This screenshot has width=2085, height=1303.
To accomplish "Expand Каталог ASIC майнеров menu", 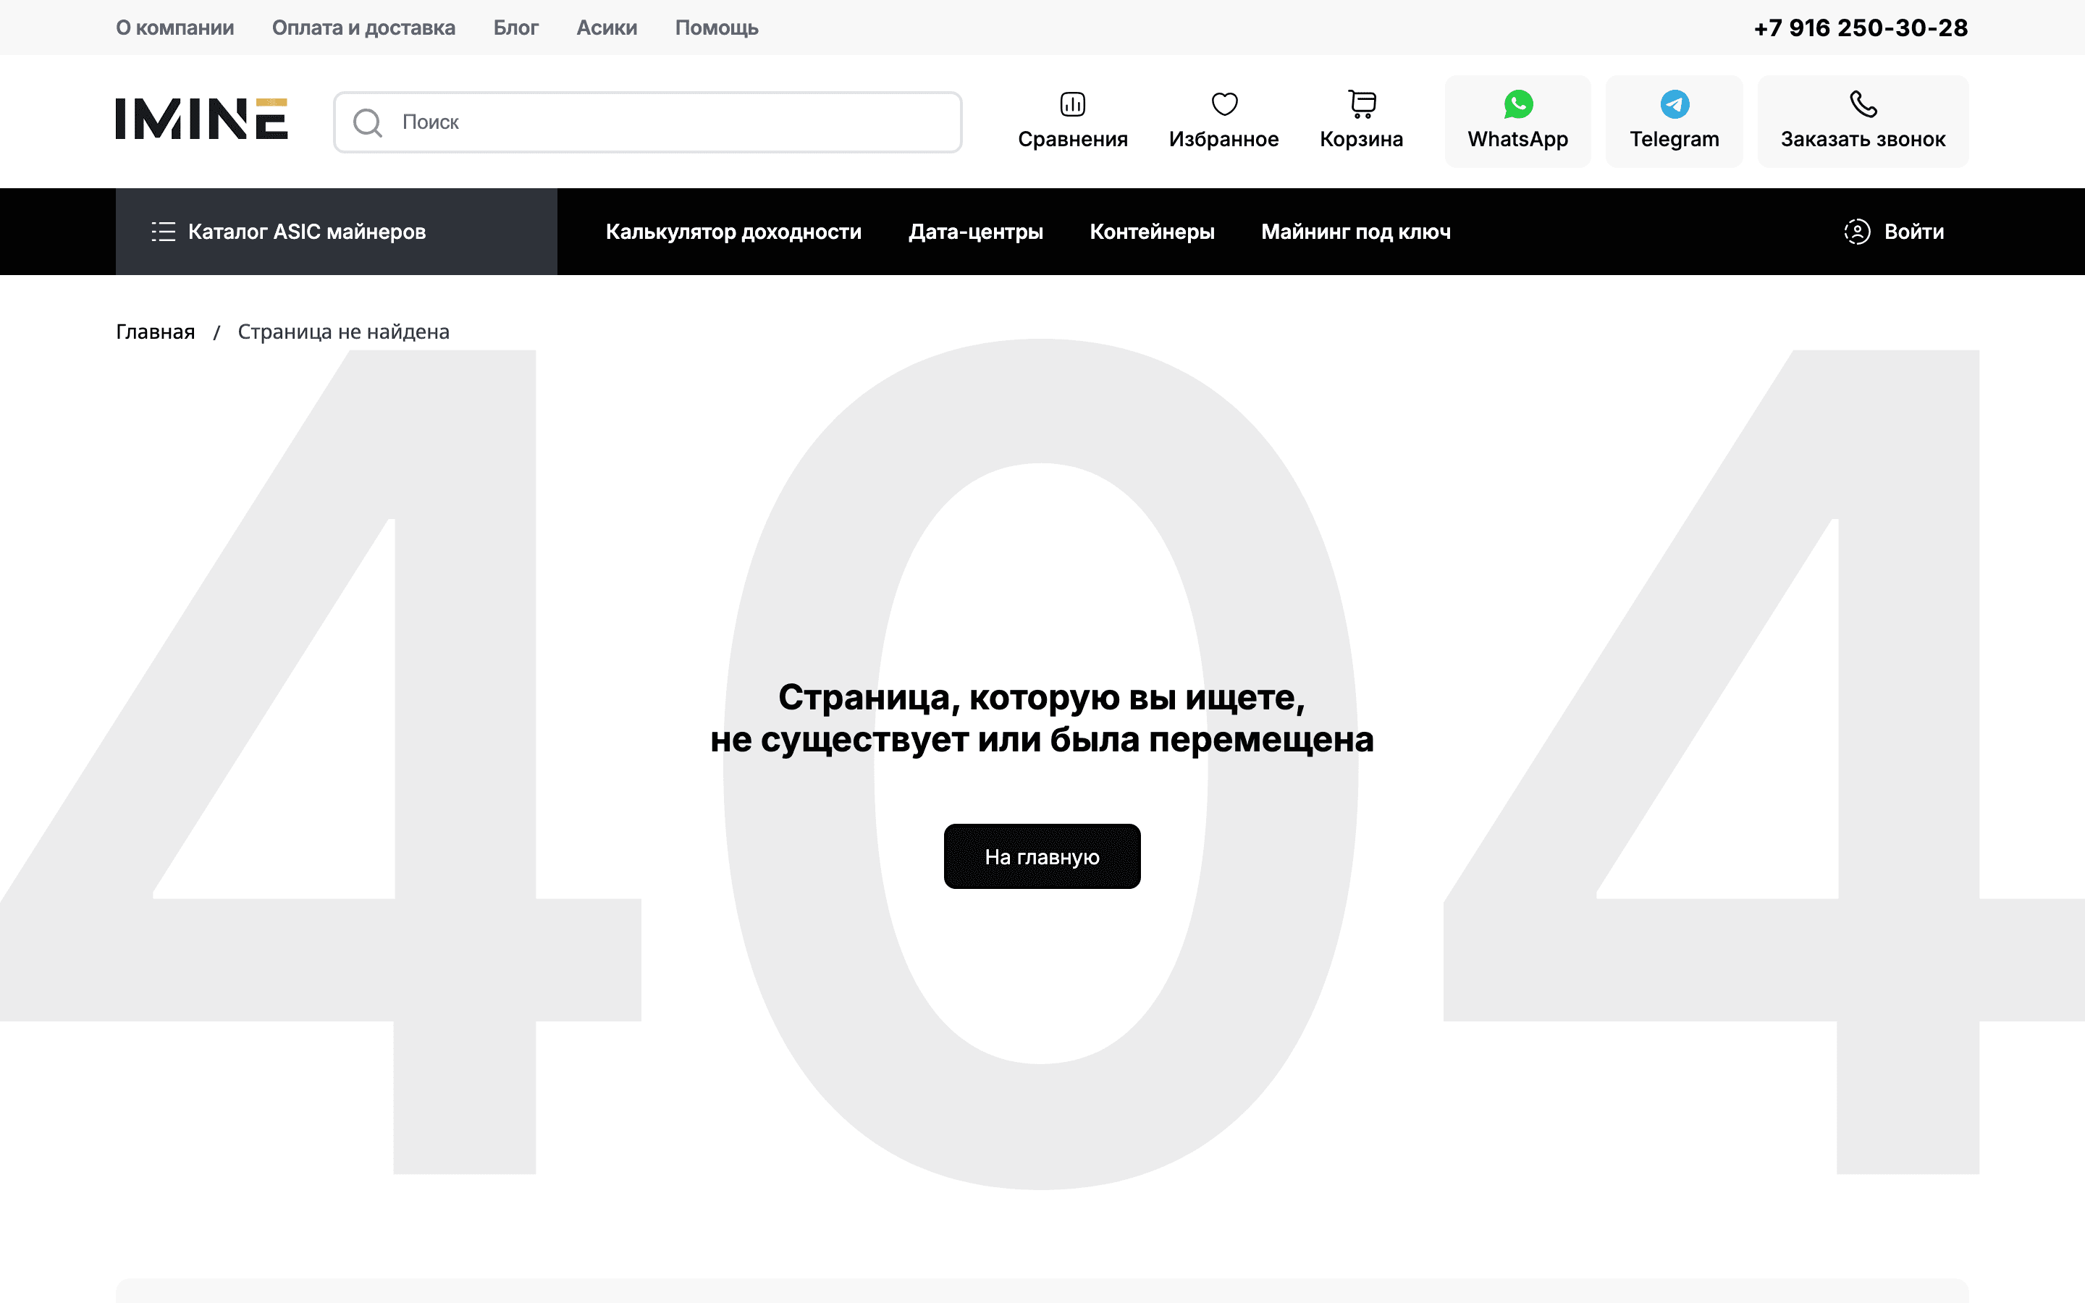I will coord(337,232).
